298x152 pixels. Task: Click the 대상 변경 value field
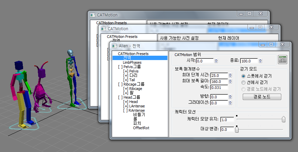[x=227, y=130]
